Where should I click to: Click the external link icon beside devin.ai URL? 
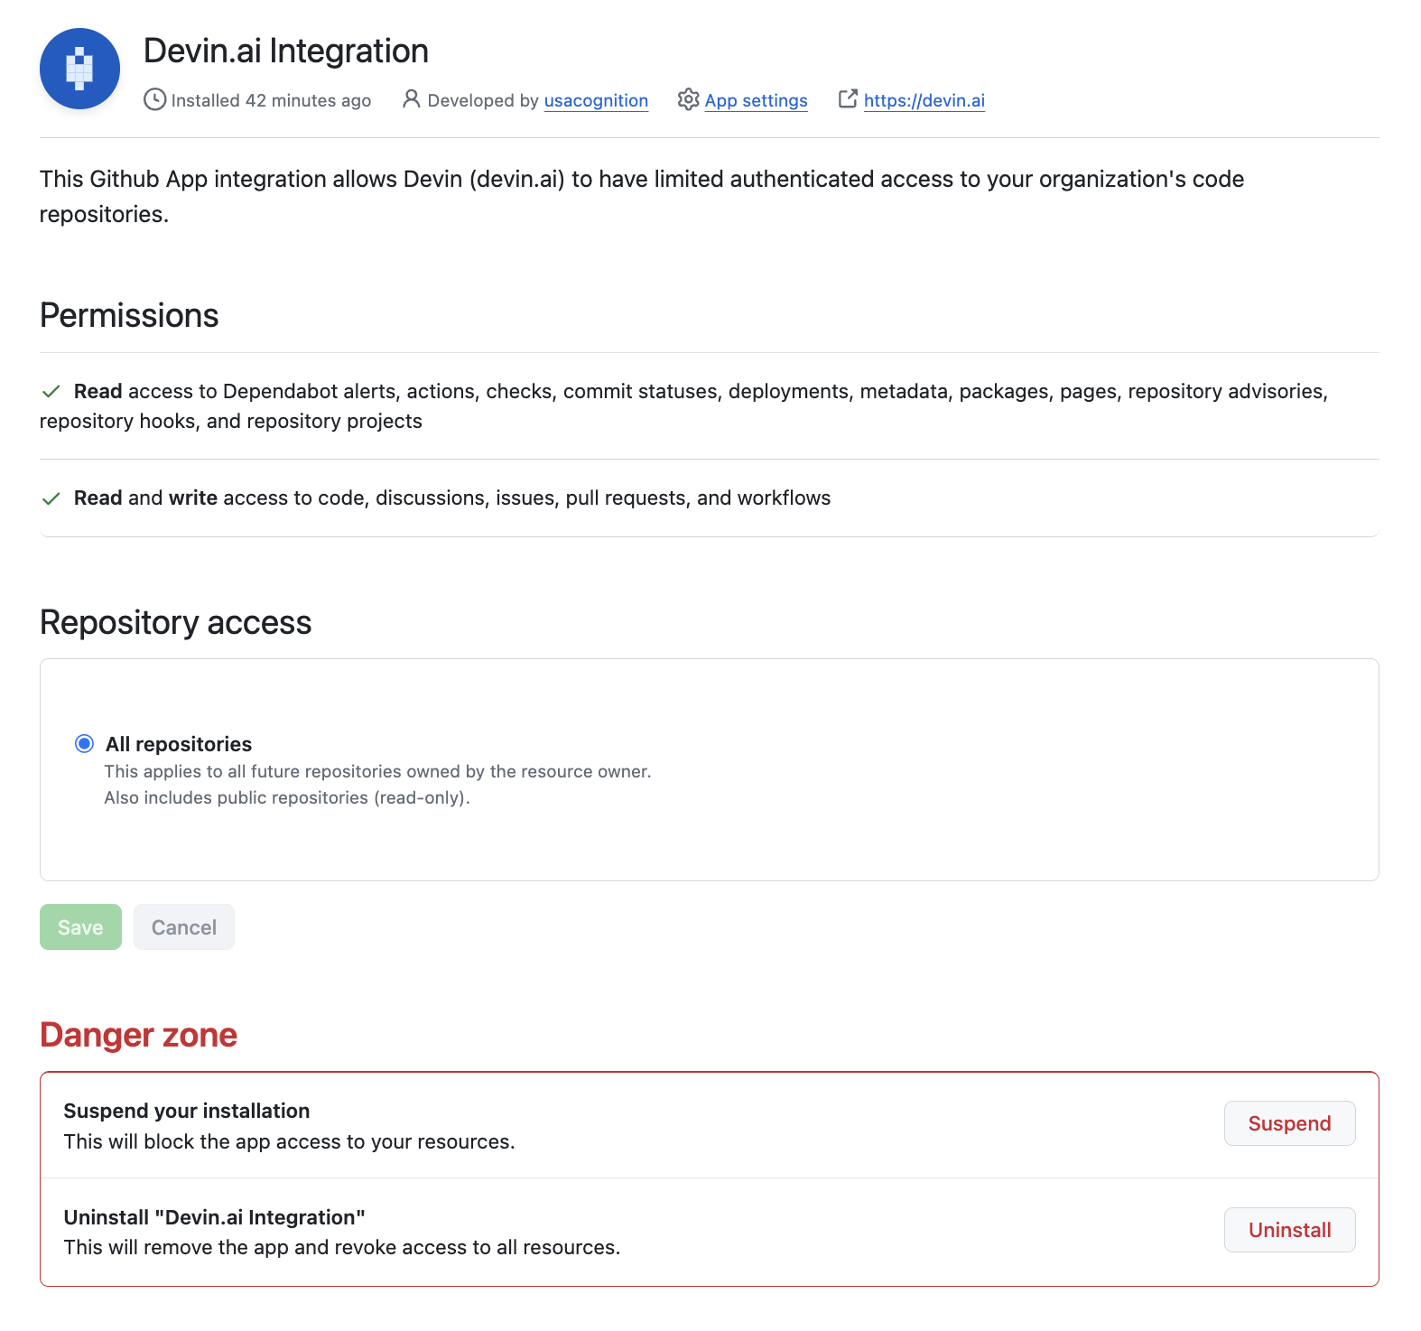[x=848, y=98]
